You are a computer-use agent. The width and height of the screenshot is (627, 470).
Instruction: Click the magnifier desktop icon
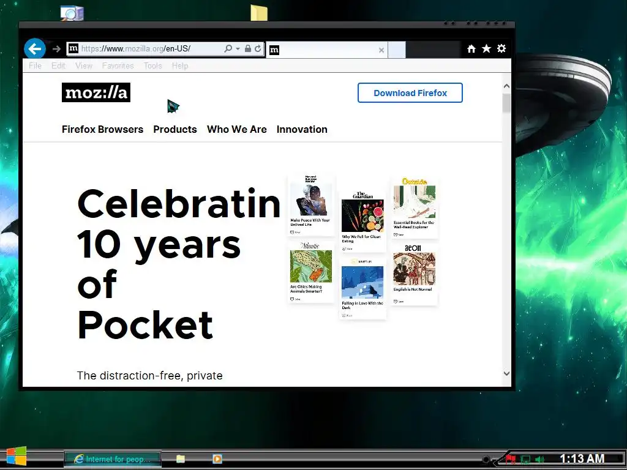pyautogui.click(x=72, y=13)
